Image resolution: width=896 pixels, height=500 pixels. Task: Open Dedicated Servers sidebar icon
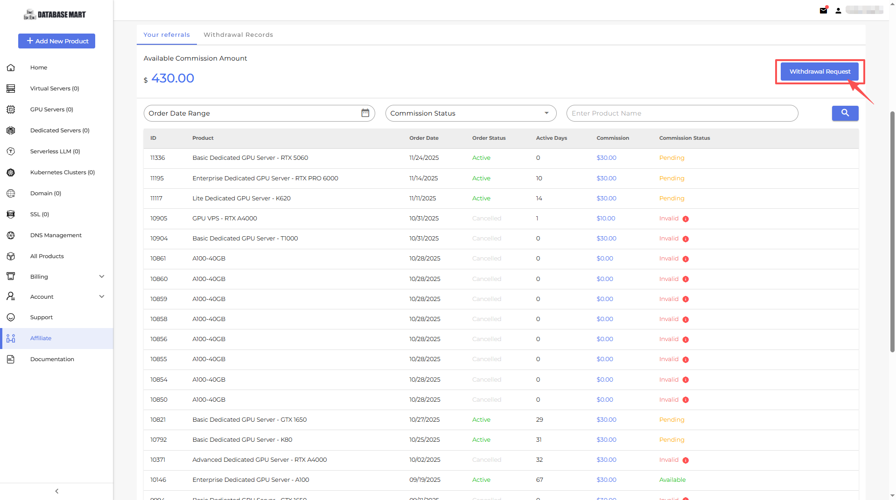(11, 130)
